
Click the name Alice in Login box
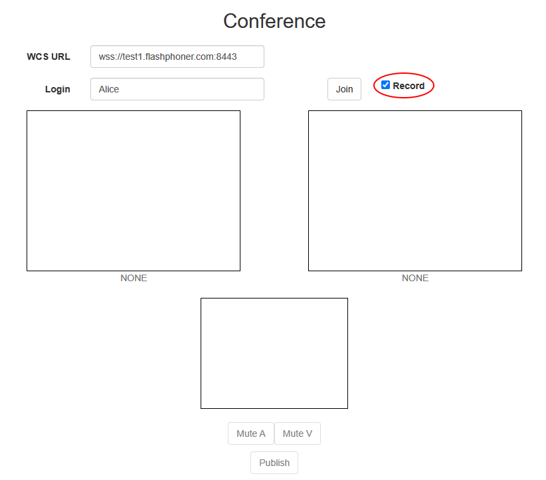click(x=109, y=89)
